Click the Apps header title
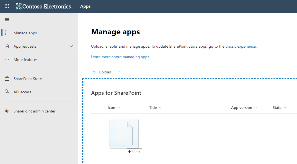 click(85, 6)
